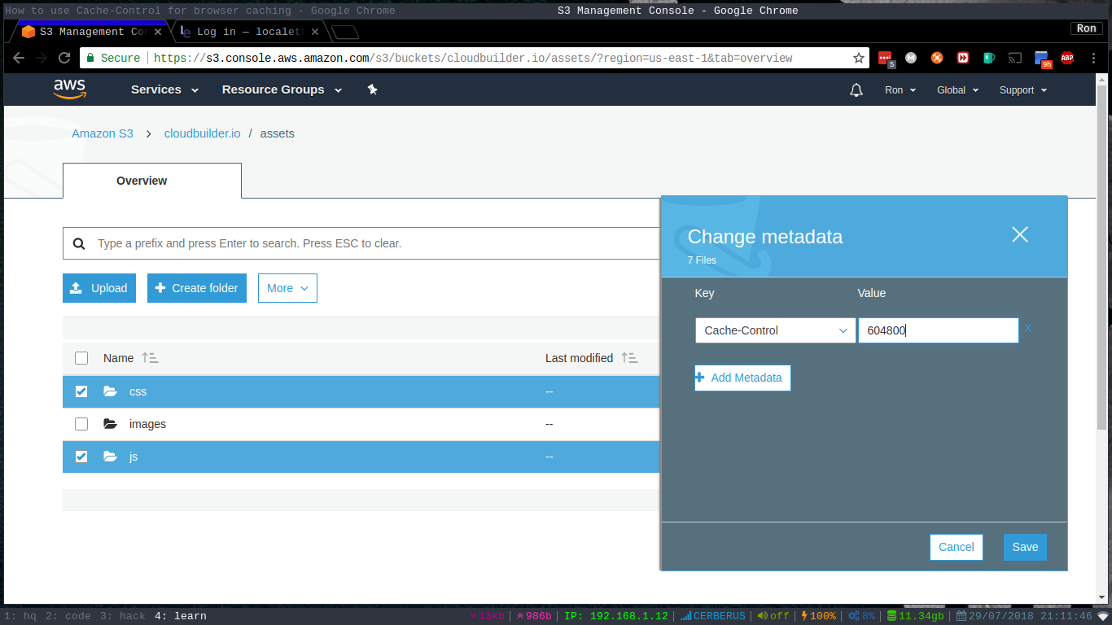The height and width of the screenshot is (625, 1112).
Task: Open the notifications bell in AWS navbar
Action: 856,90
